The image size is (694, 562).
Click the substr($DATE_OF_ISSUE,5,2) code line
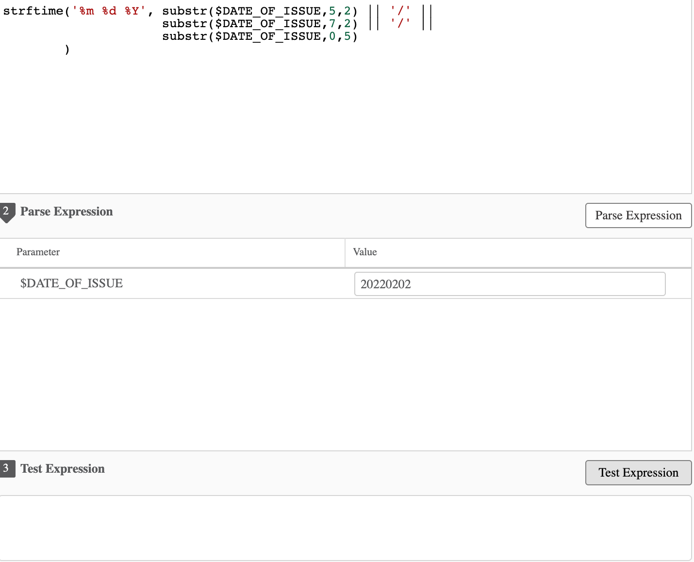point(260,11)
